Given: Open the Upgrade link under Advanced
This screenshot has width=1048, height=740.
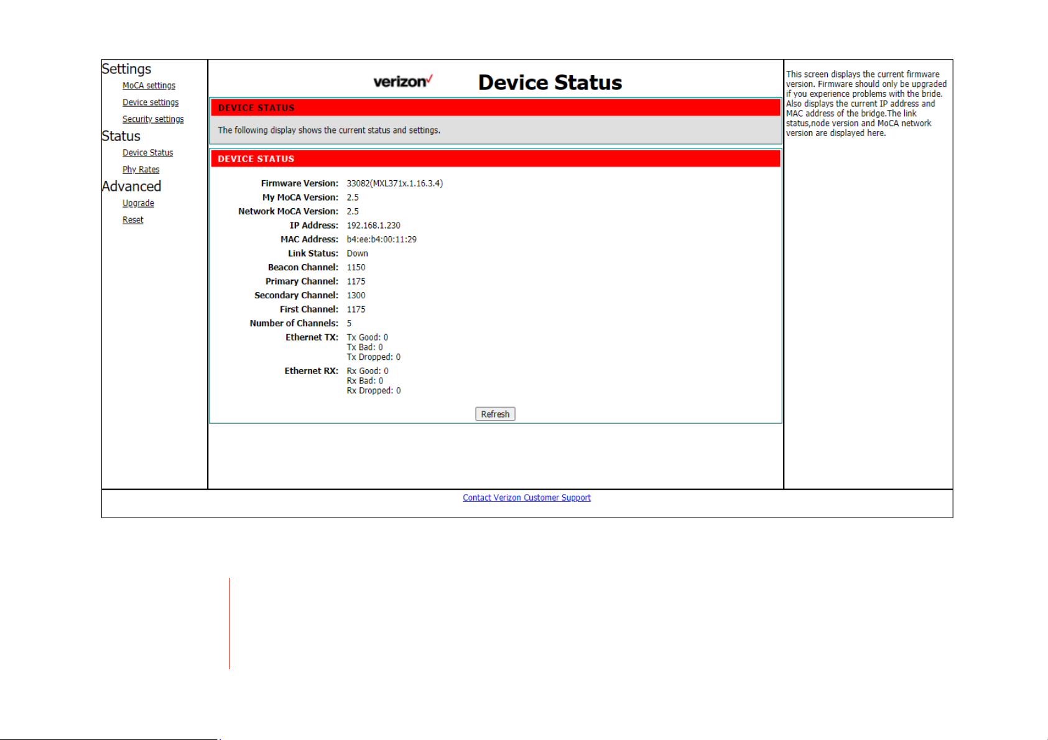Looking at the screenshot, I should tap(138, 203).
